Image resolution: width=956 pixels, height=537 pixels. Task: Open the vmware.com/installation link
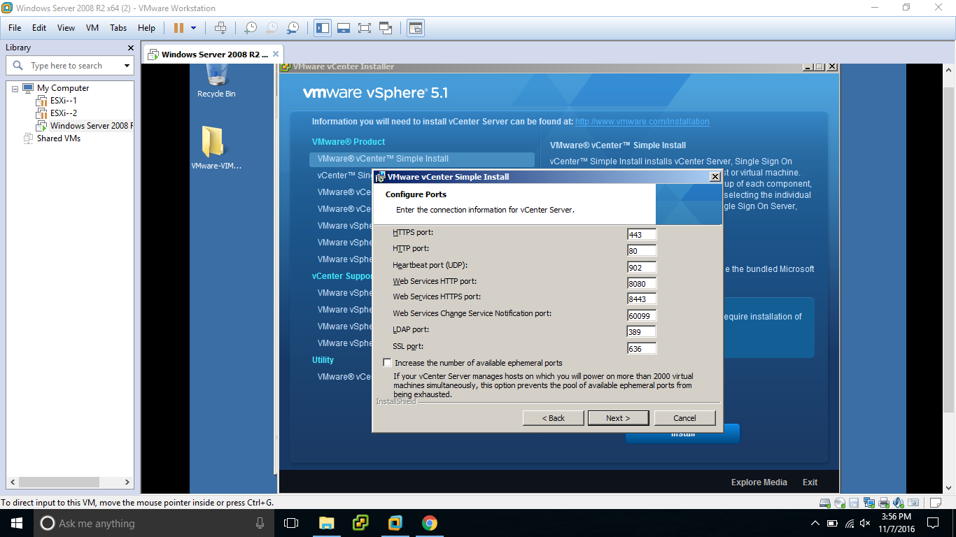tap(642, 122)
